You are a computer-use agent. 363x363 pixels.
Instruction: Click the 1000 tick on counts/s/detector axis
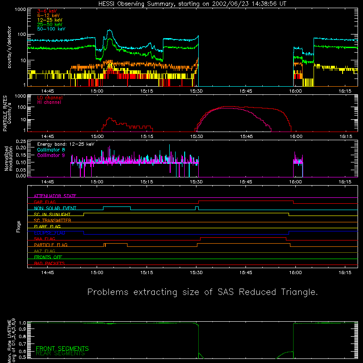[x=20, y=10]
